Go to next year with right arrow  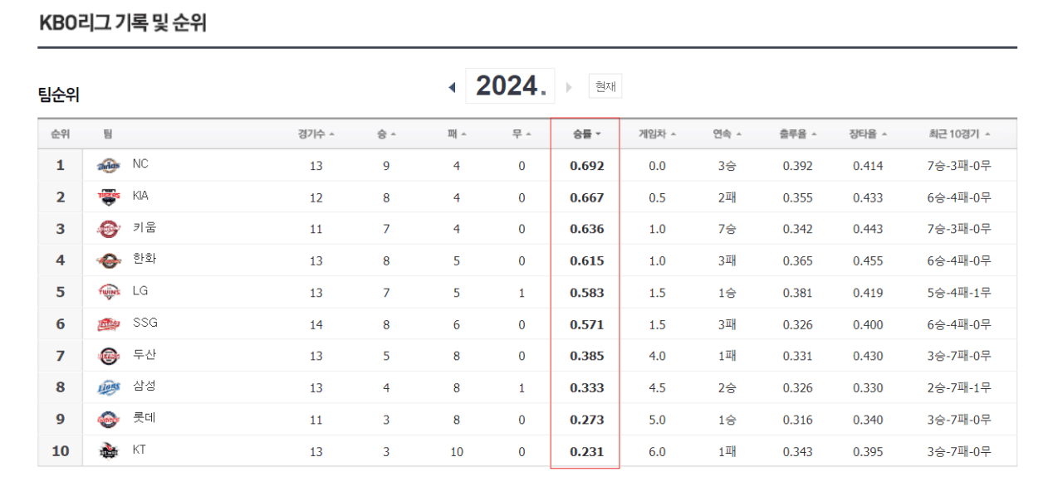[569, 87]
